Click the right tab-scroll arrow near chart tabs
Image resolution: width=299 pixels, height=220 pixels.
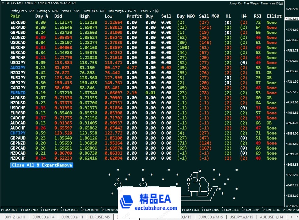pos(297,217)
